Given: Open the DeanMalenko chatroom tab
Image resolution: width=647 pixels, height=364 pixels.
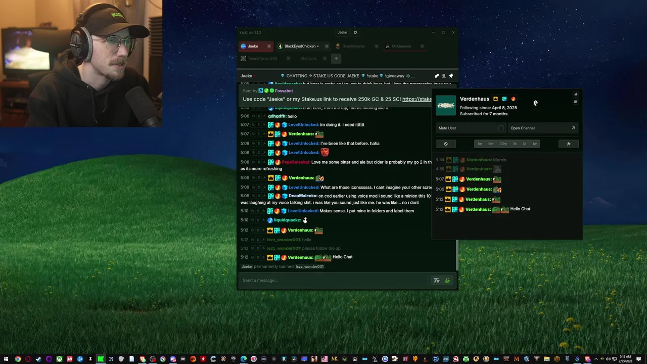Looking at the screenshot, I should click(353, 46).
